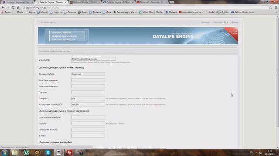Open WinRAR icon in taskbar
This screenshot has width=279, height=156.
[80, 153]
